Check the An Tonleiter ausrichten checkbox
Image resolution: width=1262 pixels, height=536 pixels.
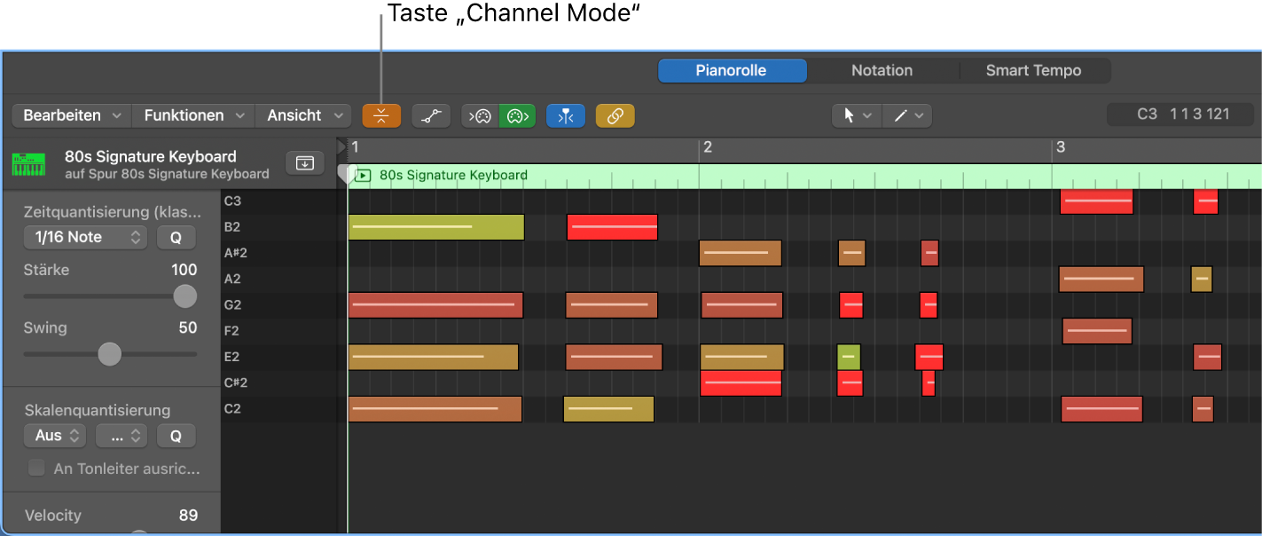tap(36, 468)
